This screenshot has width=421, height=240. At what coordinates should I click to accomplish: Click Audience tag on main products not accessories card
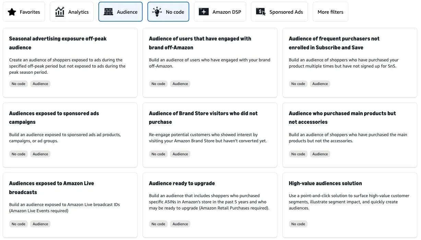320,154
